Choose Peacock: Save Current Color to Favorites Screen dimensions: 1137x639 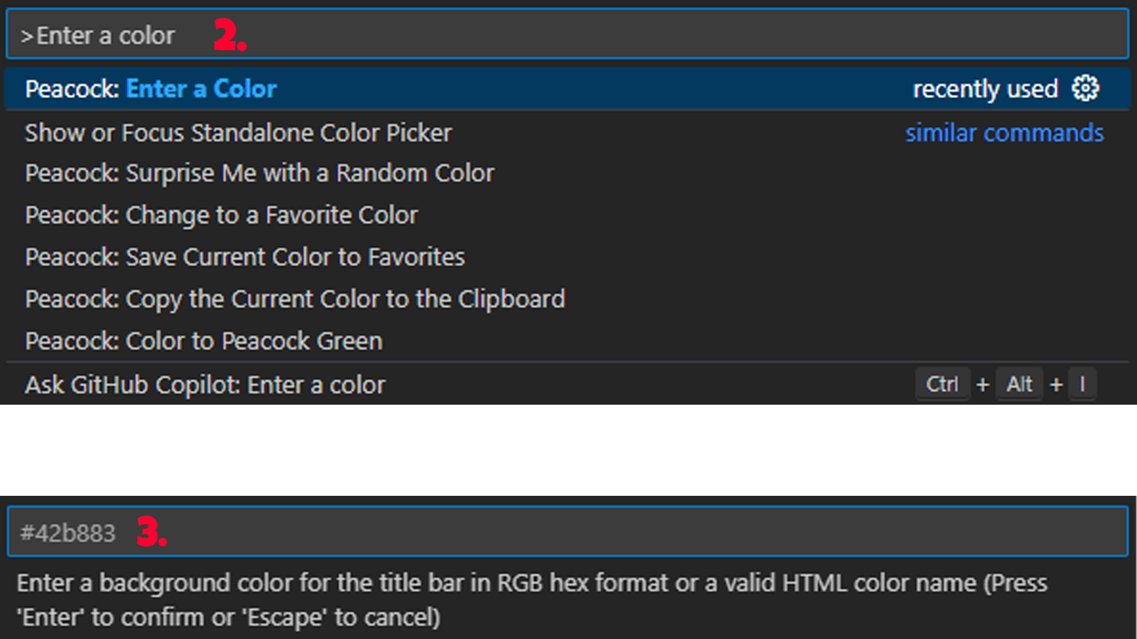[x=245, y=257]
